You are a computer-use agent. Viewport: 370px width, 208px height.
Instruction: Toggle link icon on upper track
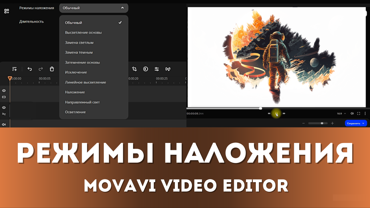(4, 97)
